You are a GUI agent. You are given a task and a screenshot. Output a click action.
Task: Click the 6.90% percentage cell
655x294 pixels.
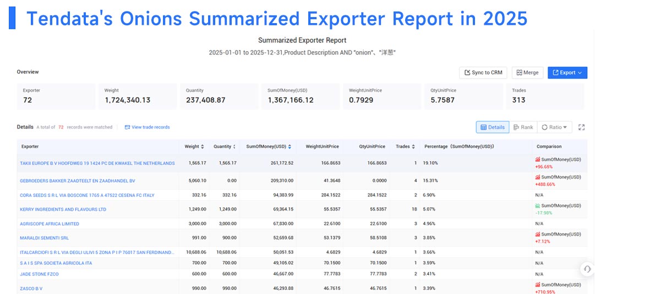[429, 195]
